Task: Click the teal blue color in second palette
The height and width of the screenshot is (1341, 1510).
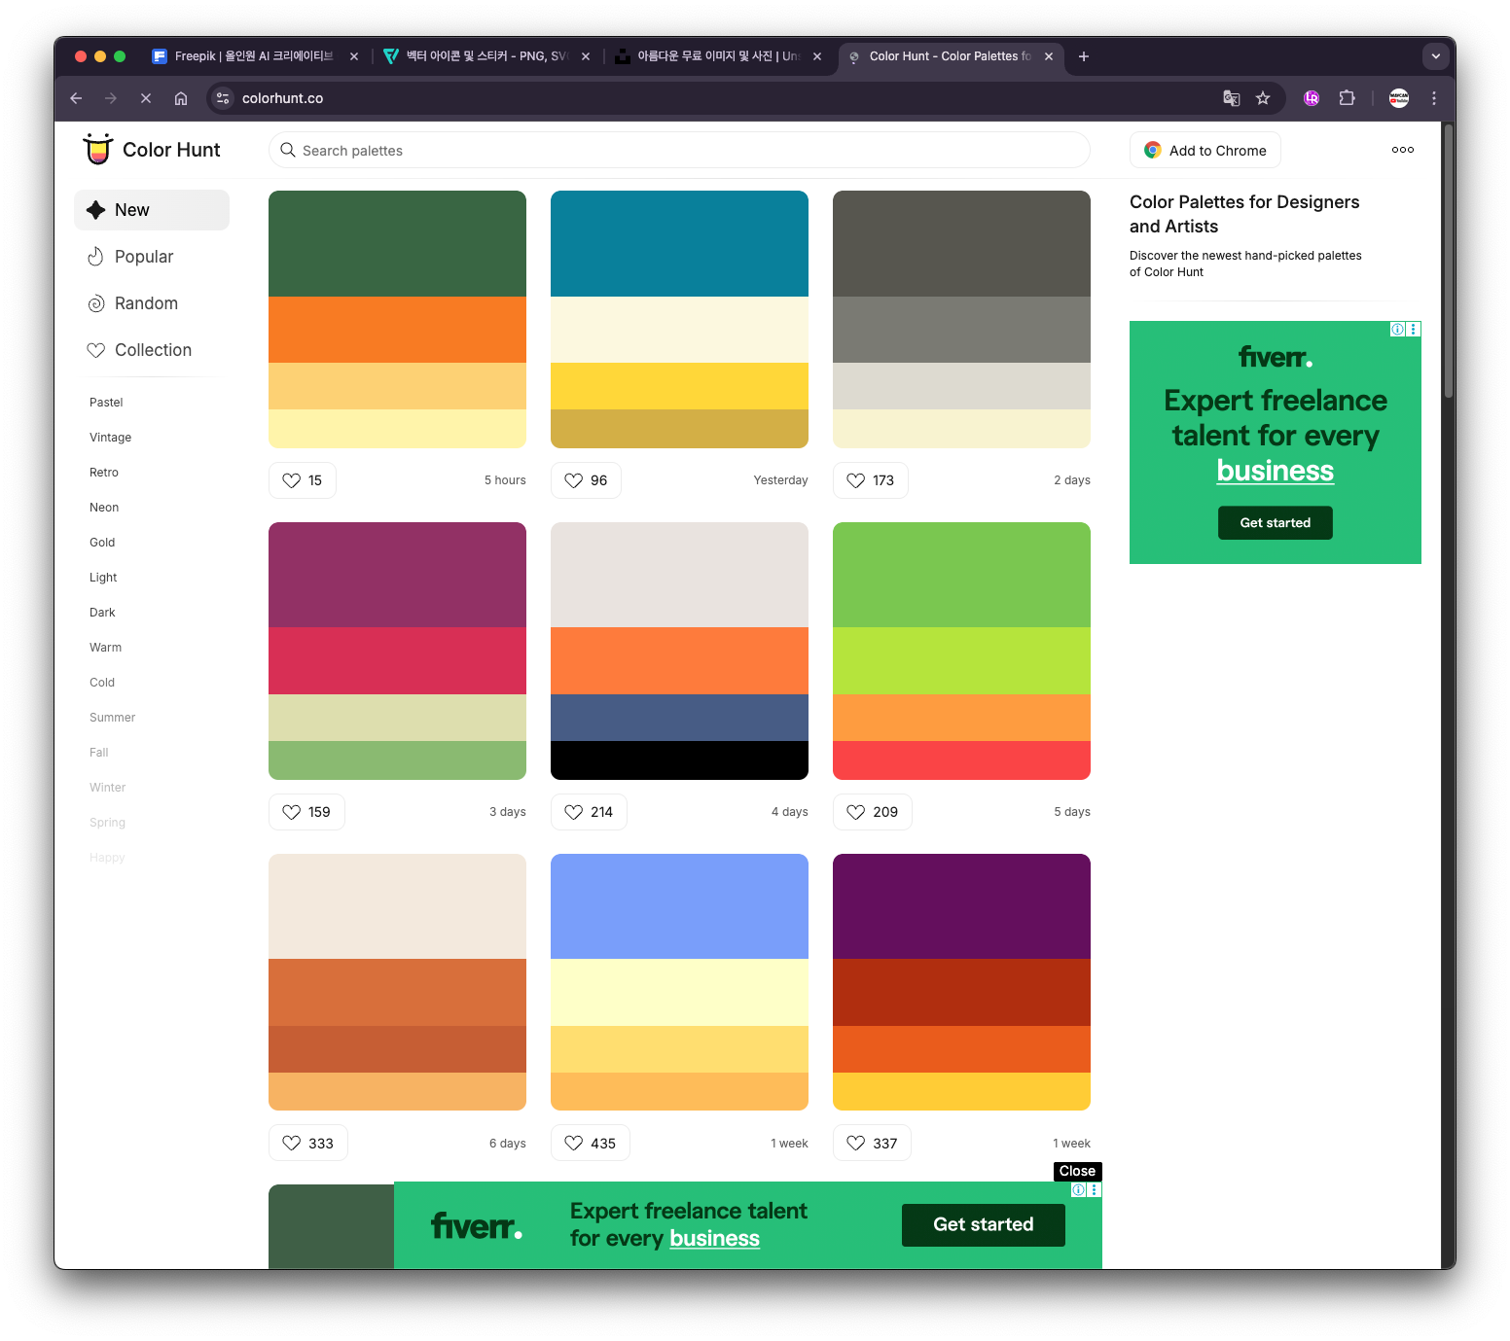Action: coord(679,244)
